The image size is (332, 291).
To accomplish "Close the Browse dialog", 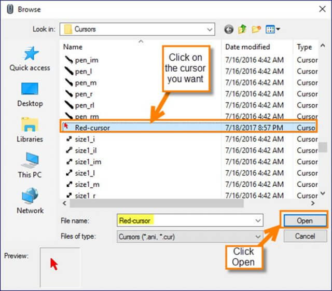I will [x=322, y=9].
